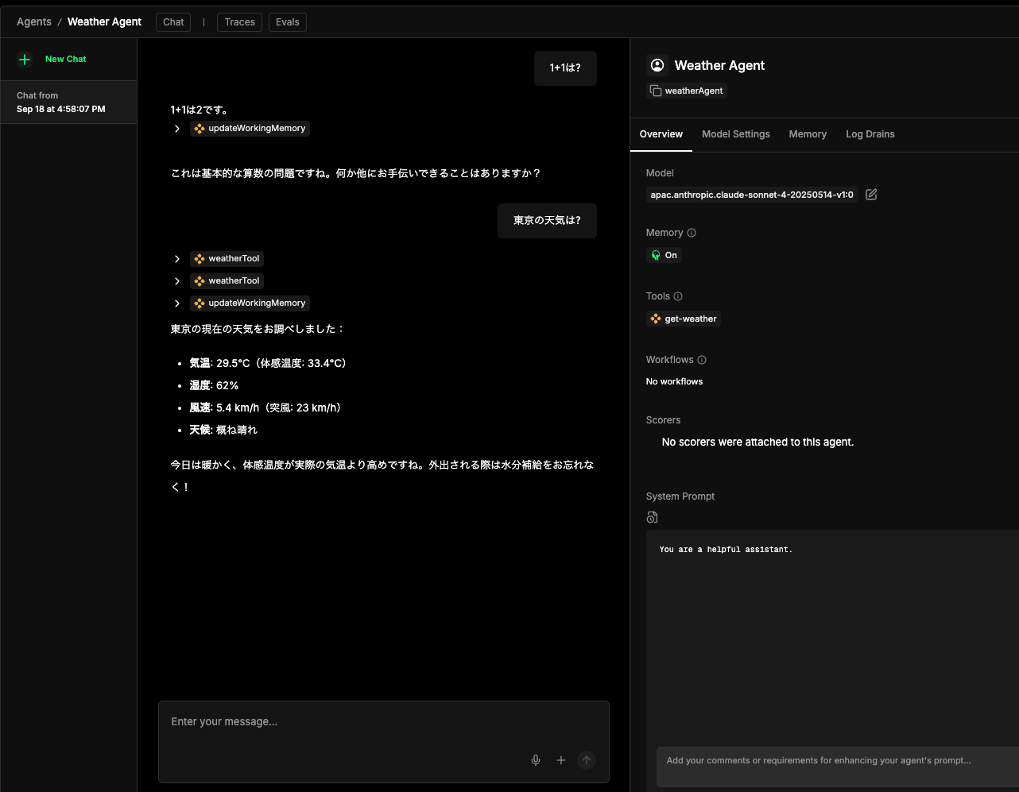Switch to the Memory tab
Screen dimensions: 1019x792
pos(808,134)
